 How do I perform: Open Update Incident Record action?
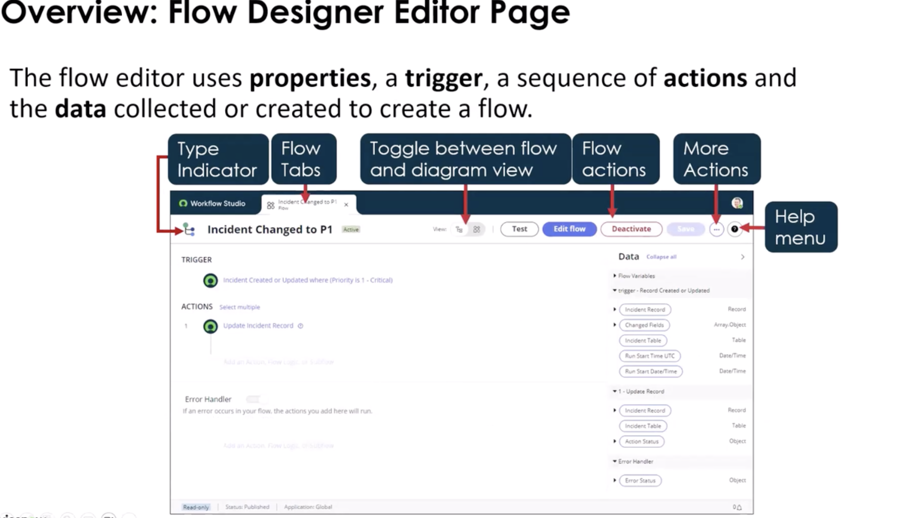(258, 326)
